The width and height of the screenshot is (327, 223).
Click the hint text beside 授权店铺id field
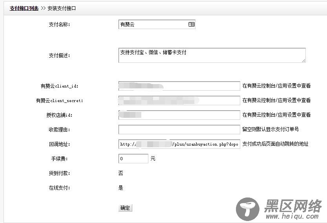point(276,115)
